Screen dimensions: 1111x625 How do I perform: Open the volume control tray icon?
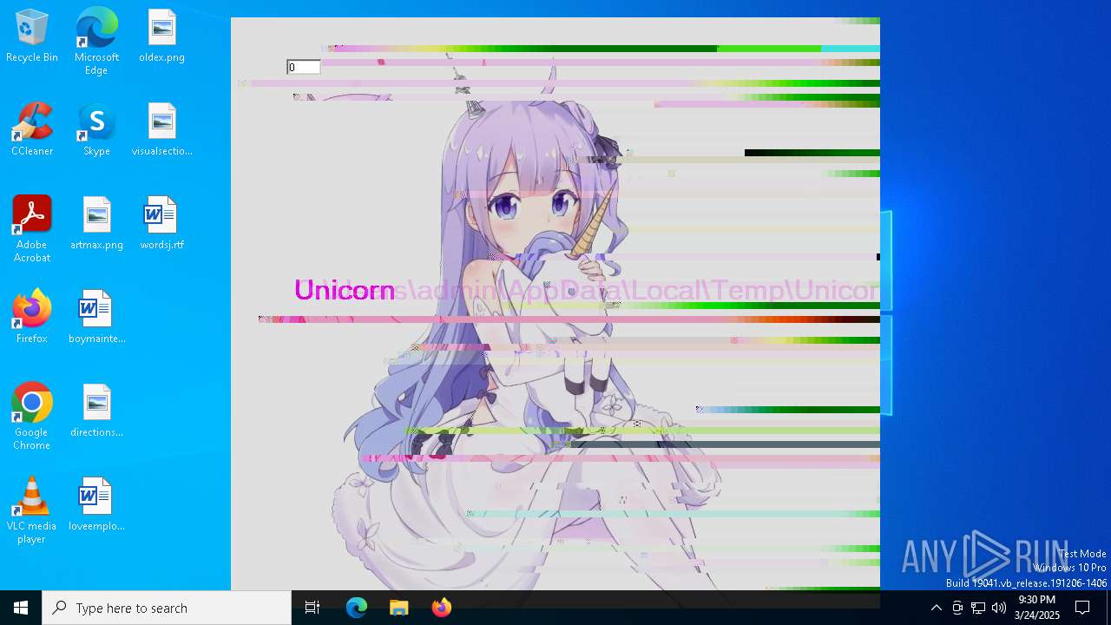coord(999,608)
